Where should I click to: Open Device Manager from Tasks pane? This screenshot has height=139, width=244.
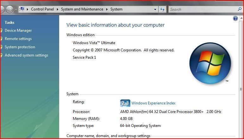coord(18,30)
